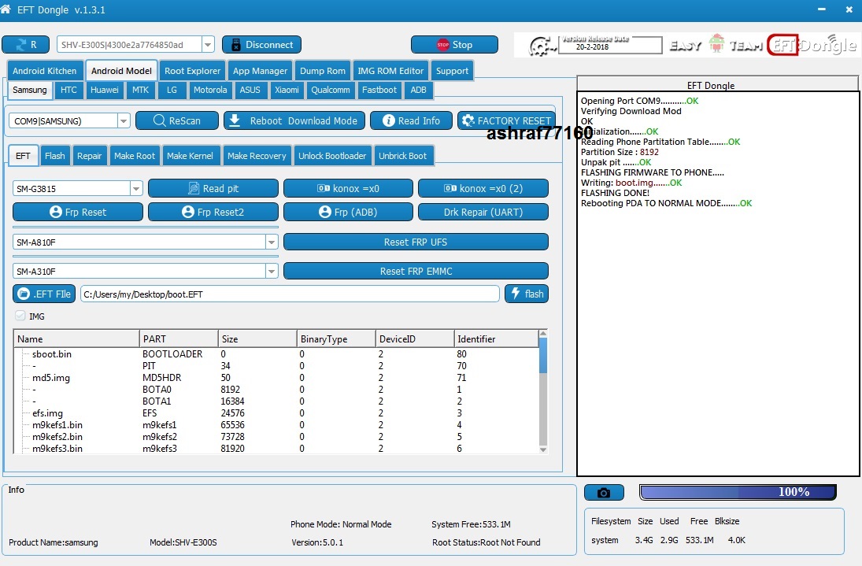Click the flash button with lightning icon
The height and width of the screenshot is (566, 862).
coord(527,294)
